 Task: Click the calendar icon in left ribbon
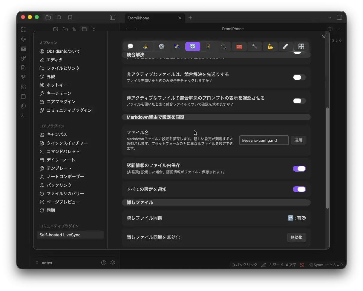[x=23, y=96]
